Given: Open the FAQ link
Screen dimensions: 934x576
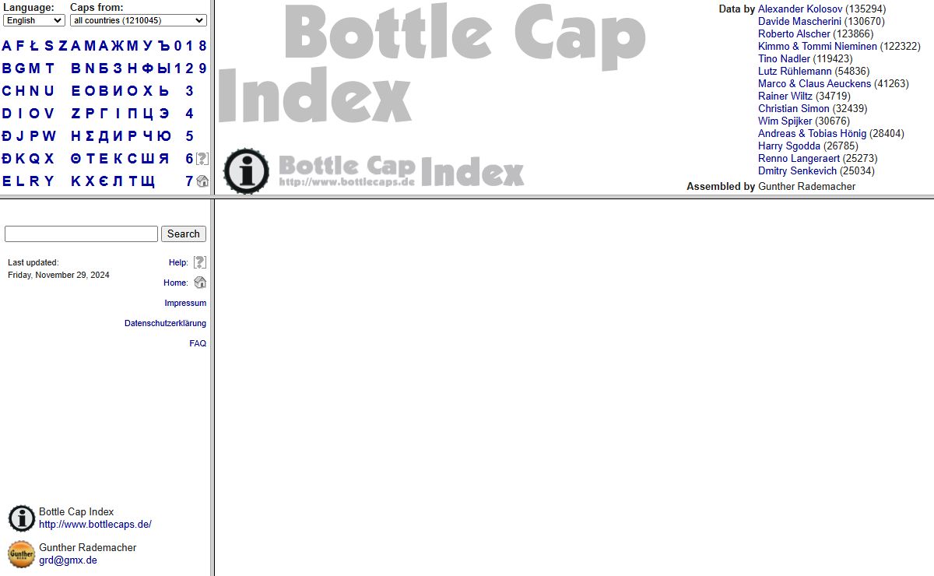Looking at the screenshot, I should (x=198, y=343).
